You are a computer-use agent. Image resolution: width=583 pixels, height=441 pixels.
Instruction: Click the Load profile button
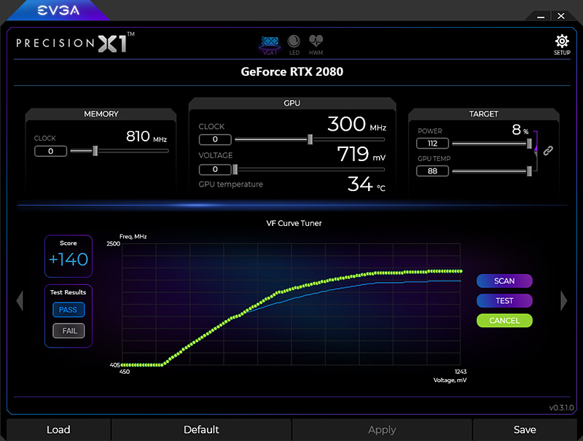[x=58, y=430]
